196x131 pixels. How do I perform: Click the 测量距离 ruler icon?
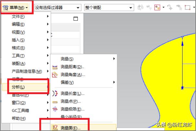[55, 67]
